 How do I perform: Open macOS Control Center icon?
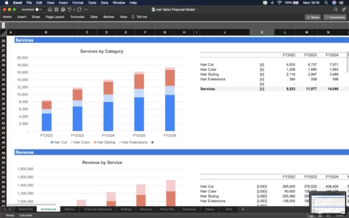point(341,3)
